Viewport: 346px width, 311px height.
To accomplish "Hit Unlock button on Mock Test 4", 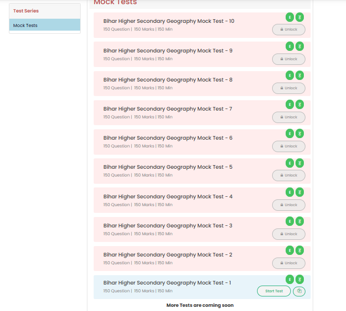I will [x=289, y=205].
